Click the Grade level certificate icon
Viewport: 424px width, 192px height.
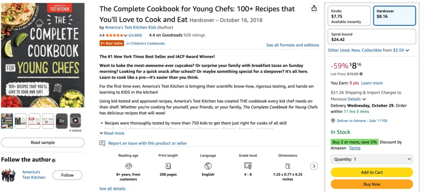click(248, 166)
